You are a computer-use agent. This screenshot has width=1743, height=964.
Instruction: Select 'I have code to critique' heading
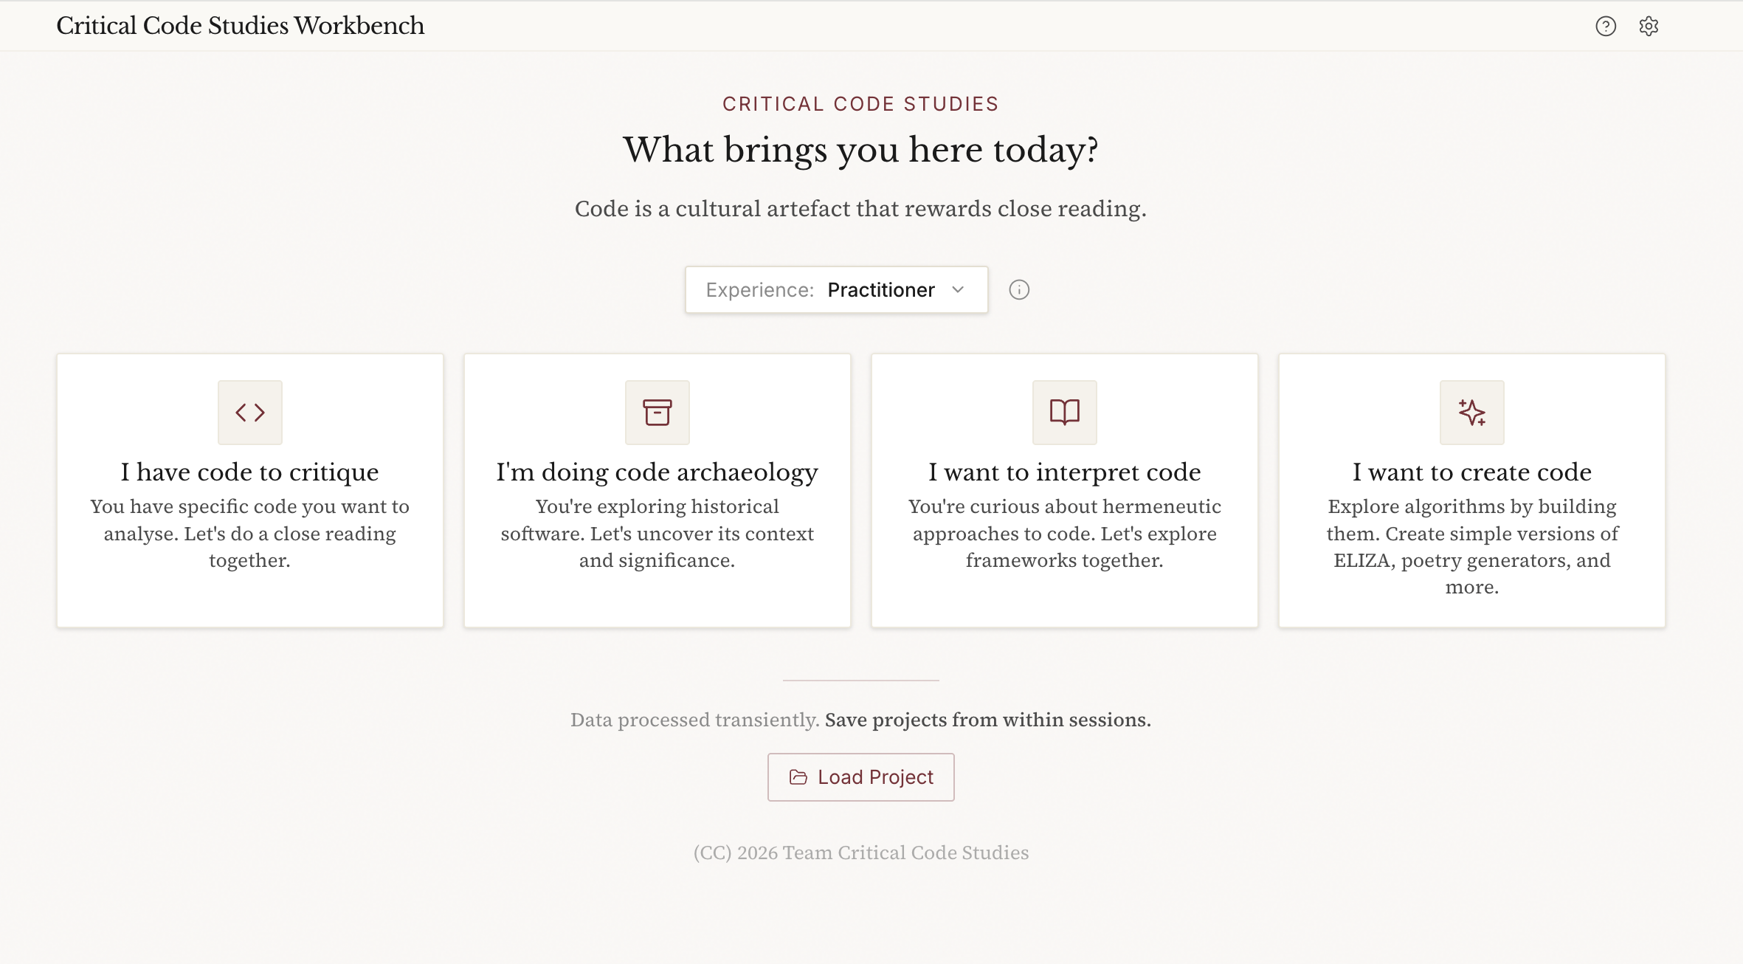tap(249, 472)
